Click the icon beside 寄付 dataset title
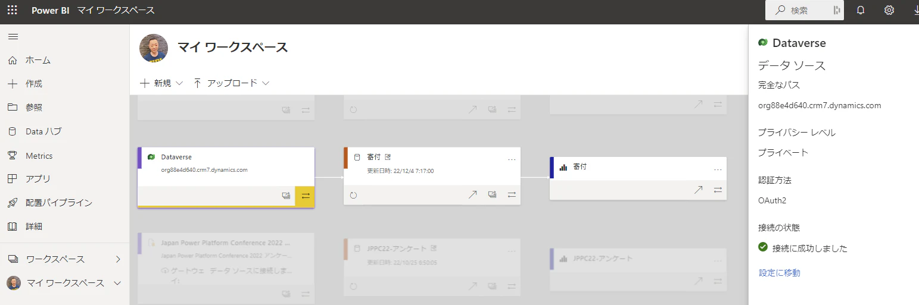919x305 pixels. coord(388,157)
